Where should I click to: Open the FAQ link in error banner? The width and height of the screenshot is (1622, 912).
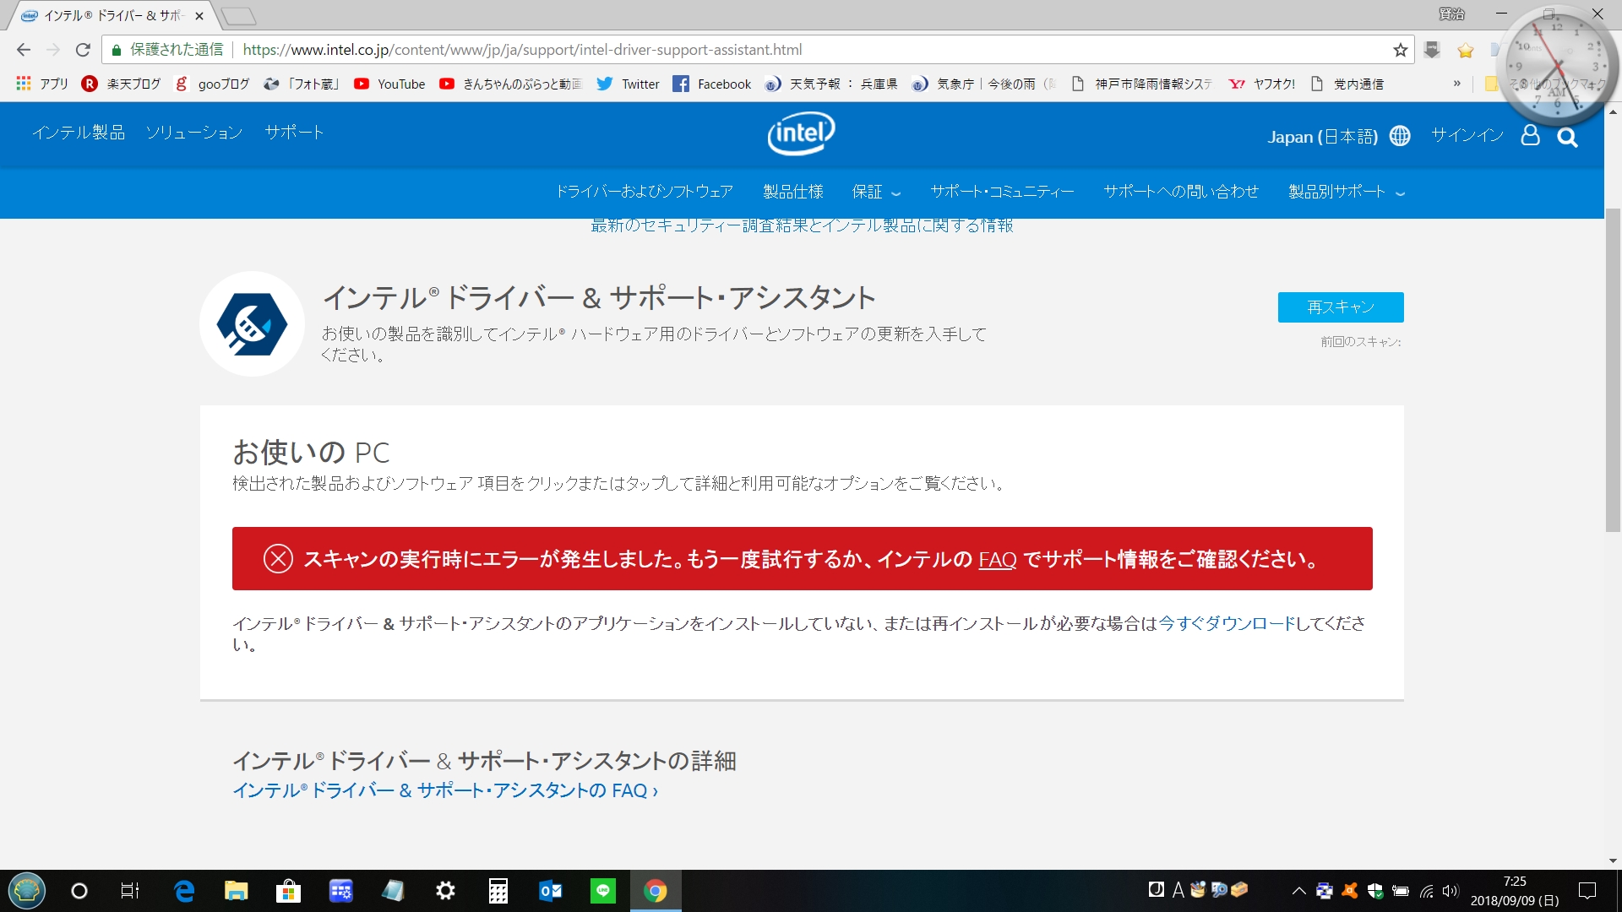coord(997,559)
